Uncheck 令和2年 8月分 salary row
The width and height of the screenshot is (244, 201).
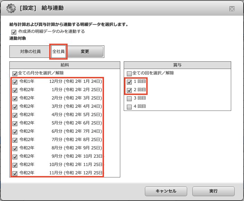(x=15, y=148)
